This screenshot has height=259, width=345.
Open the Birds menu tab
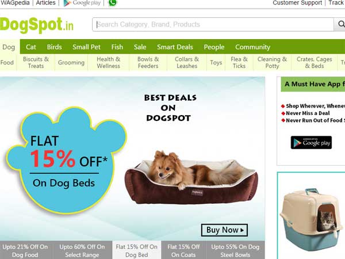(x=55, y=47)
